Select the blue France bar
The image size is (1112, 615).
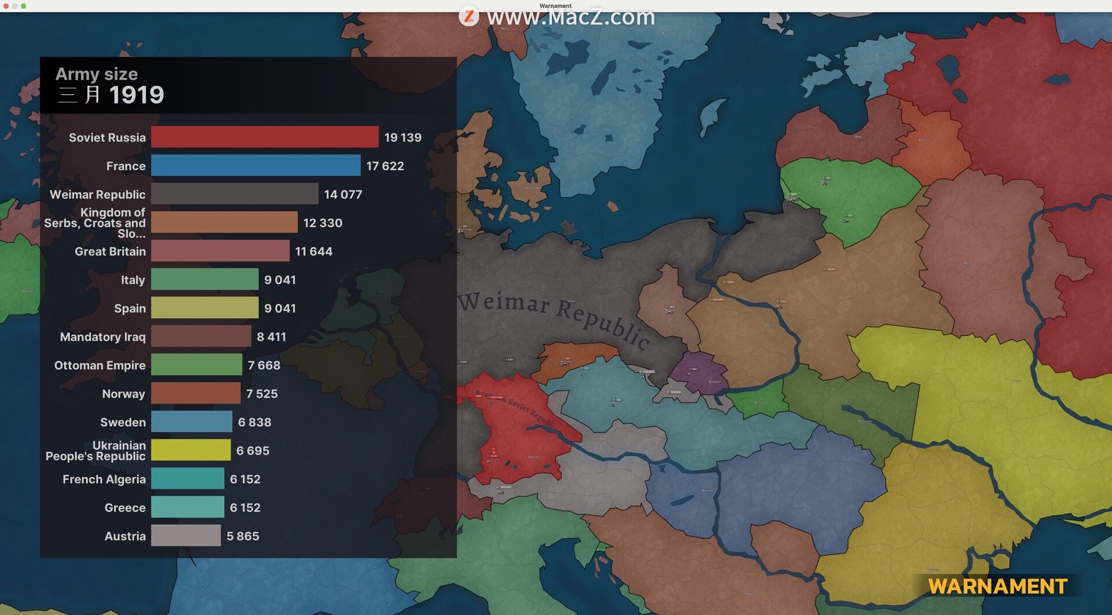(255, 166)
